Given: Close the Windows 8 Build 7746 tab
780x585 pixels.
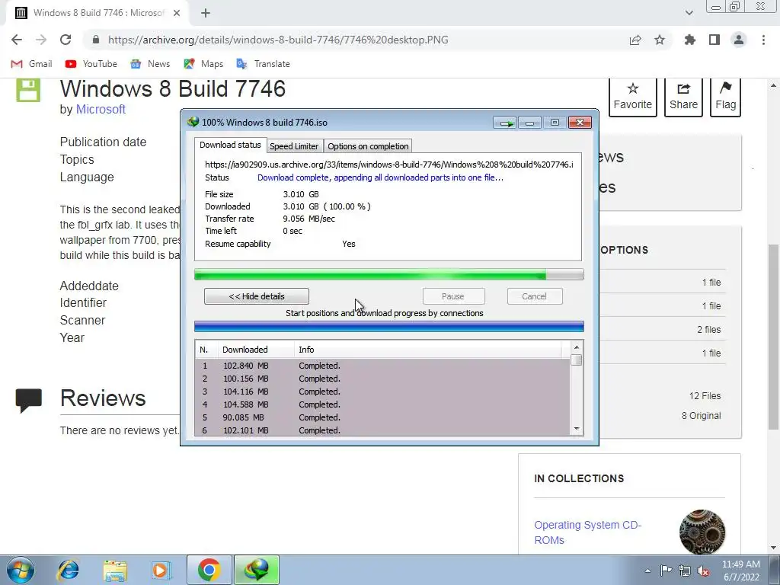Looking at the screenshot, I should click(x=177, y=14).
